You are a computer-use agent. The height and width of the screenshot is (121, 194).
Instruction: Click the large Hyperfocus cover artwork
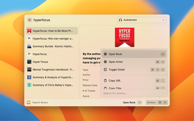tap(125, 37)
